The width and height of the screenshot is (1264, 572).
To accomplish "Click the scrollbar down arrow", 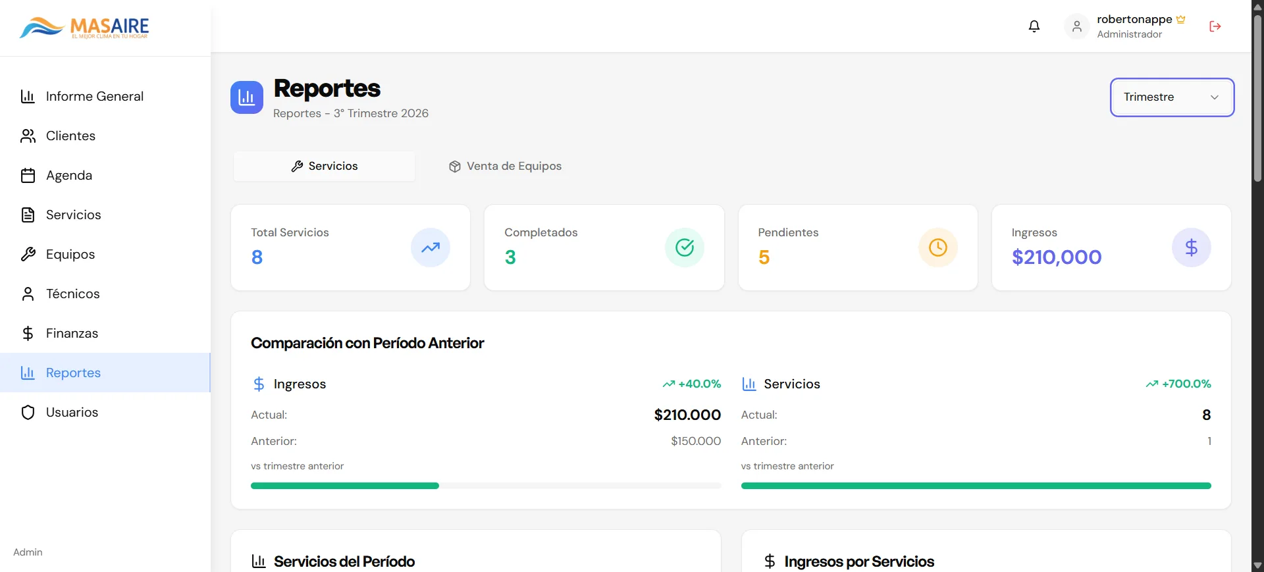I will tap(1257, 565).
